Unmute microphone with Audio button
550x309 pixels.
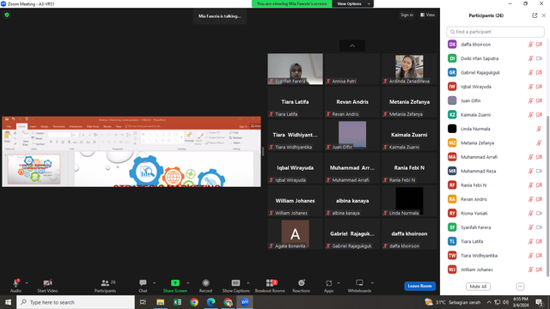tap(15, 285)
